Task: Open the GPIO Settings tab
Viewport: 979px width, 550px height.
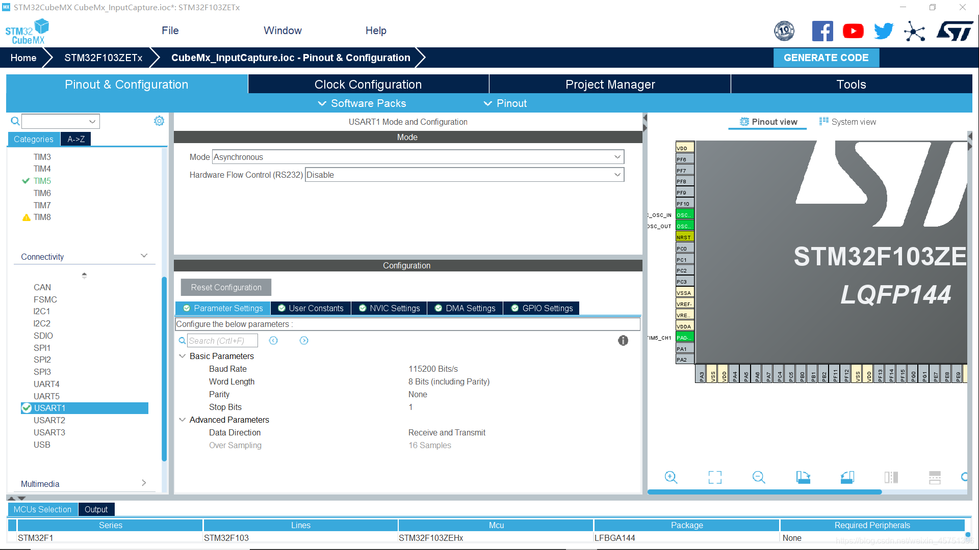Action: [x=542, y=308]
